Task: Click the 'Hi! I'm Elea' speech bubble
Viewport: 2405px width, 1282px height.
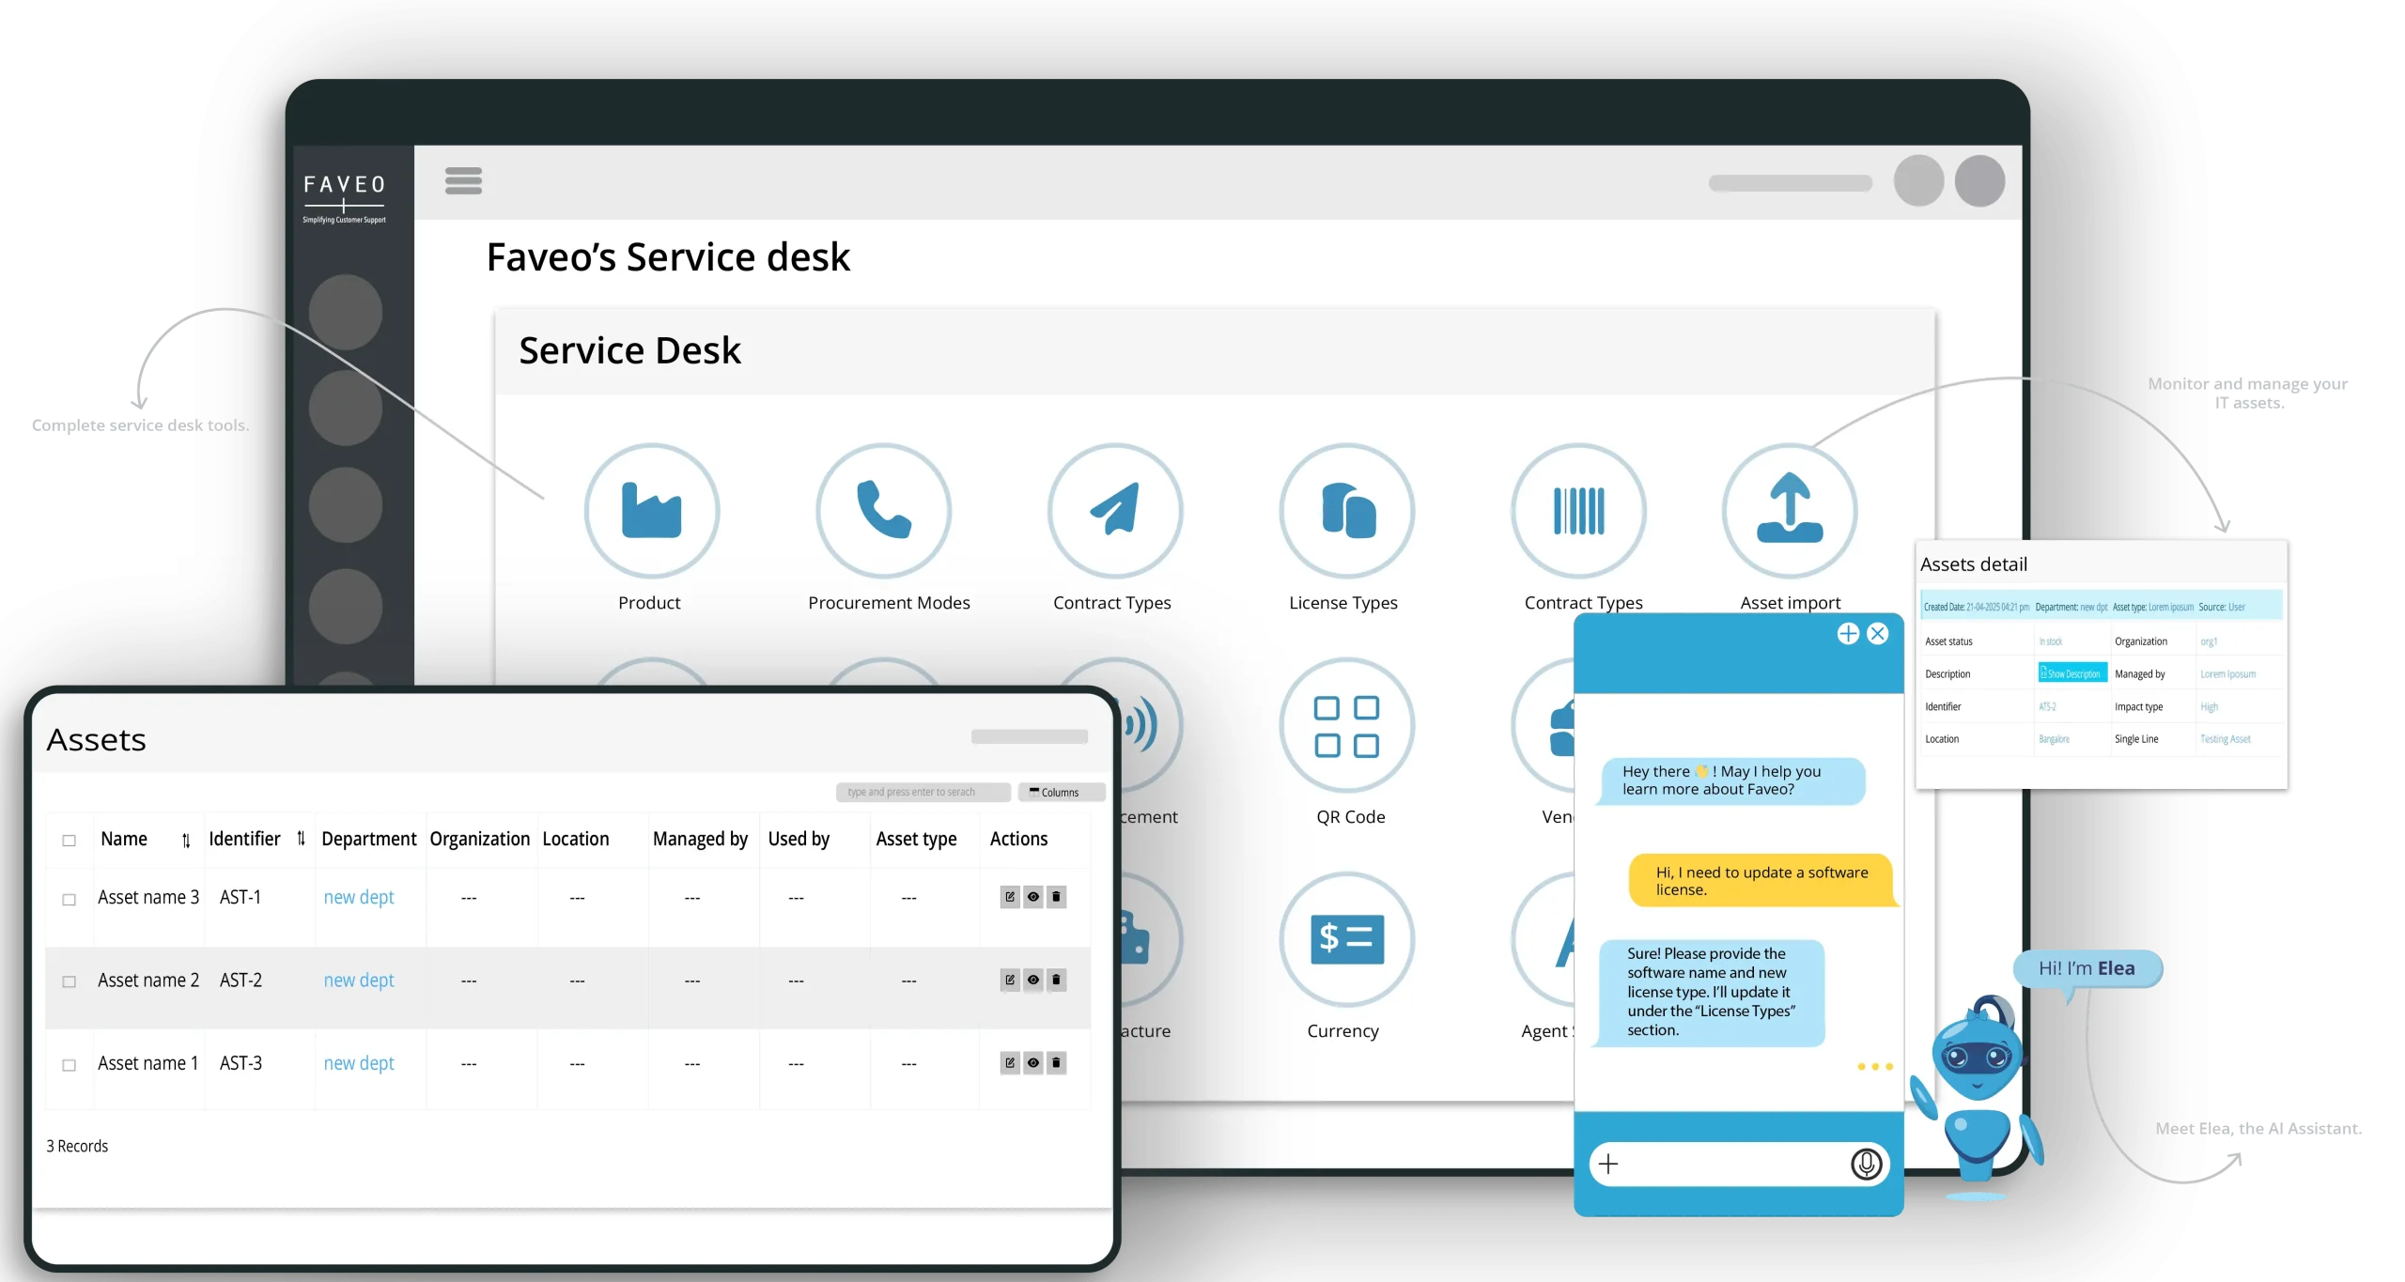Action: pos(2087,968)
